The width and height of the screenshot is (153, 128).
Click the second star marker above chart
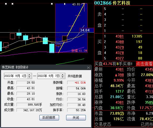point(12,4)
